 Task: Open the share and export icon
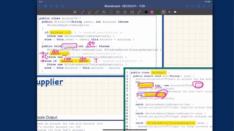63,6
